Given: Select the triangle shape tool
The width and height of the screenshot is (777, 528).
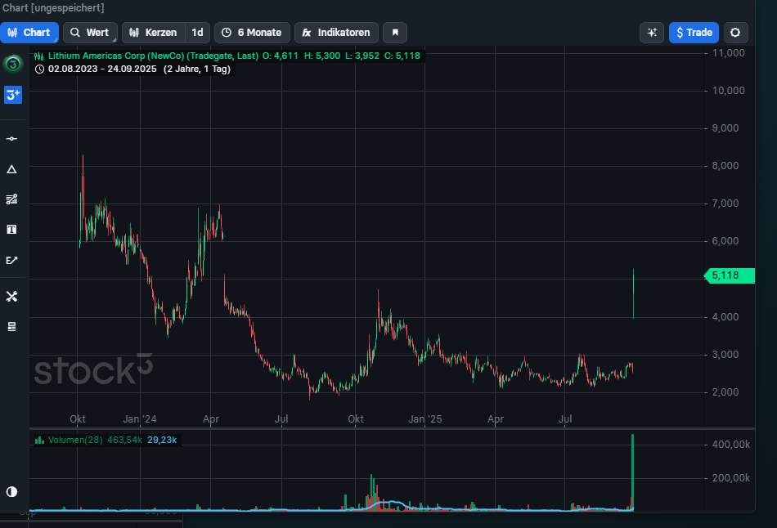Looking at the screenshot, I should click(x=12, y=169).
